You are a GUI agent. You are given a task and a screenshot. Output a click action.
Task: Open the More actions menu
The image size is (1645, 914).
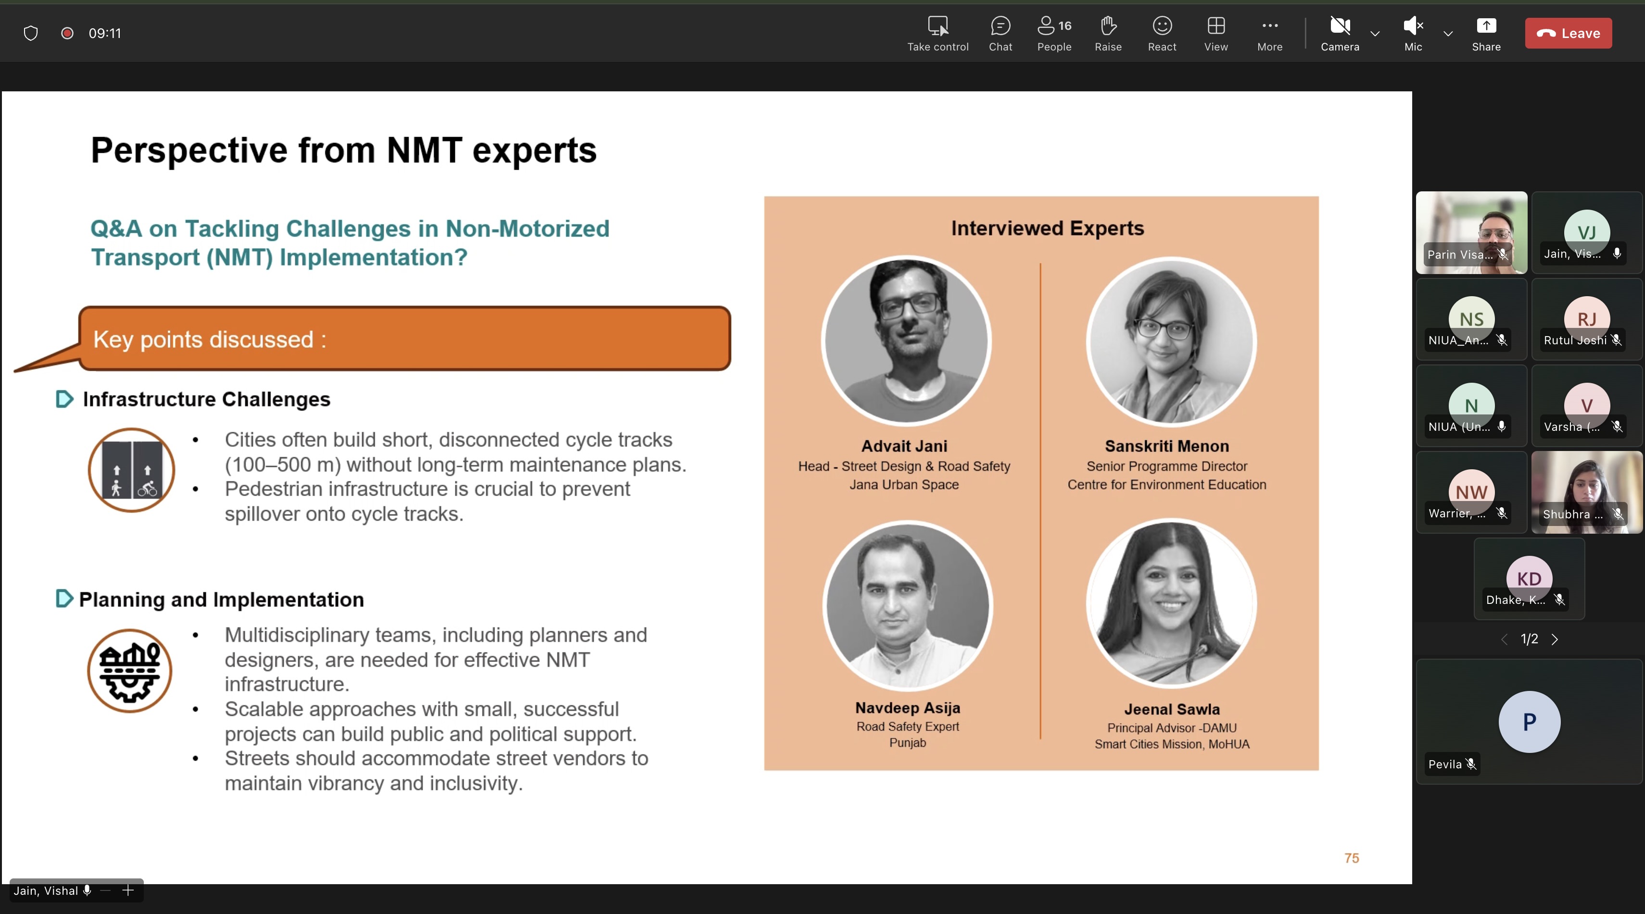pyautogui.click(x=1269, y=33)
